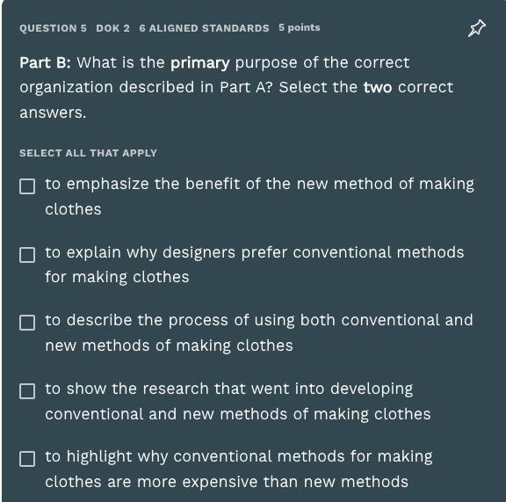Click the 5 points indicator

(x=300, y=28)
